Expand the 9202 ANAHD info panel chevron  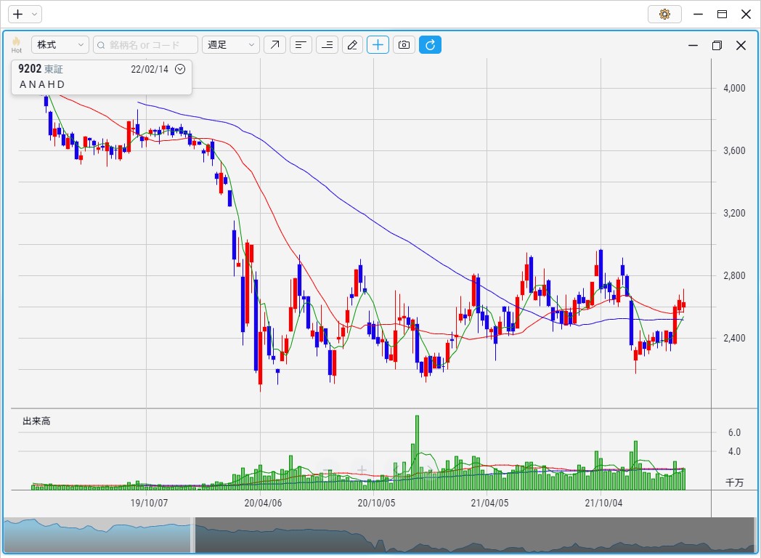(180, 69)
